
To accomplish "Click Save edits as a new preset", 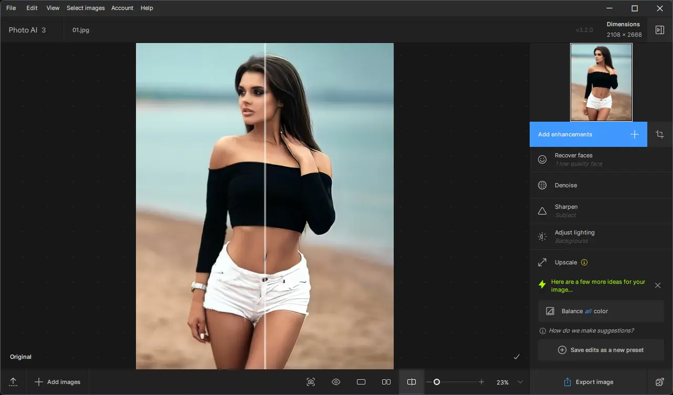I will tap(601, 350).
